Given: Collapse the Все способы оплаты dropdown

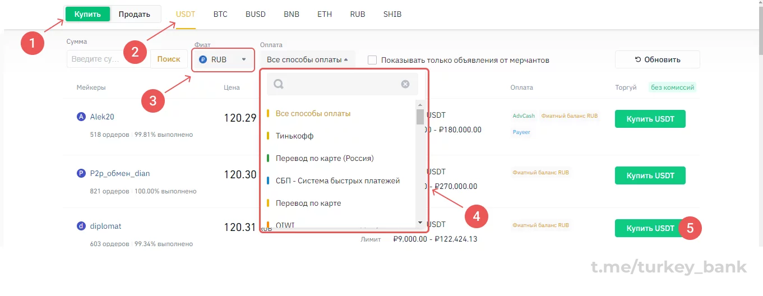Looking at the screenshot, I should point(307,59).
